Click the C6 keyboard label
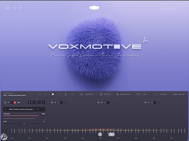 point(154,138)
